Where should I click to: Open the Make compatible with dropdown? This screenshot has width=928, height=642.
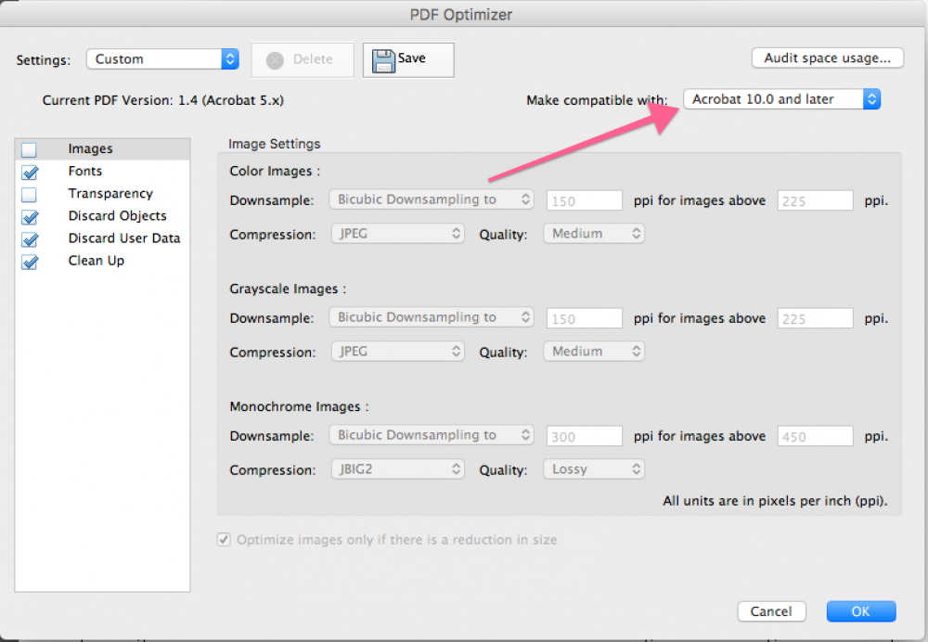[780, 98]
